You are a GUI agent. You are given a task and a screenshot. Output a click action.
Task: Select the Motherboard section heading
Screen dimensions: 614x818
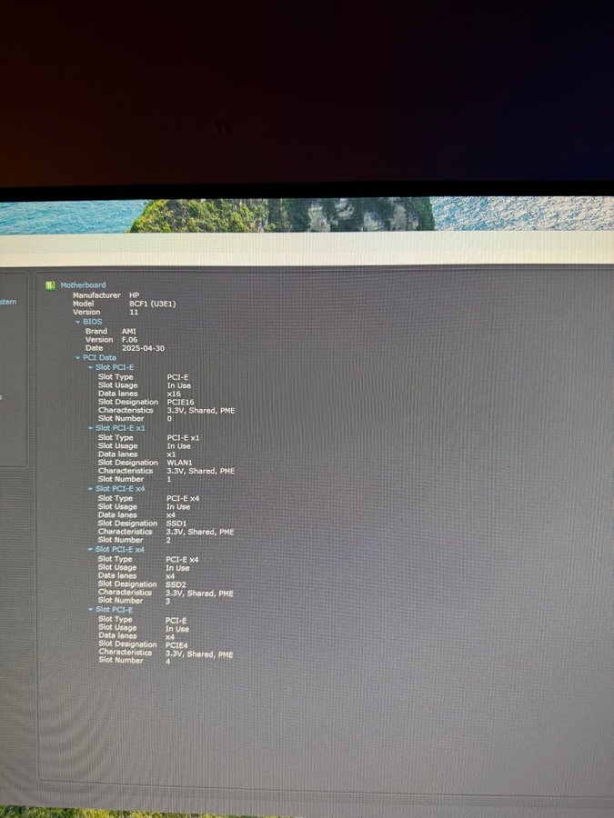pos(83,285)
